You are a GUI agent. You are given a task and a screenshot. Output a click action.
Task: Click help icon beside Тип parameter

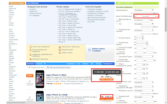coord(117,24)
